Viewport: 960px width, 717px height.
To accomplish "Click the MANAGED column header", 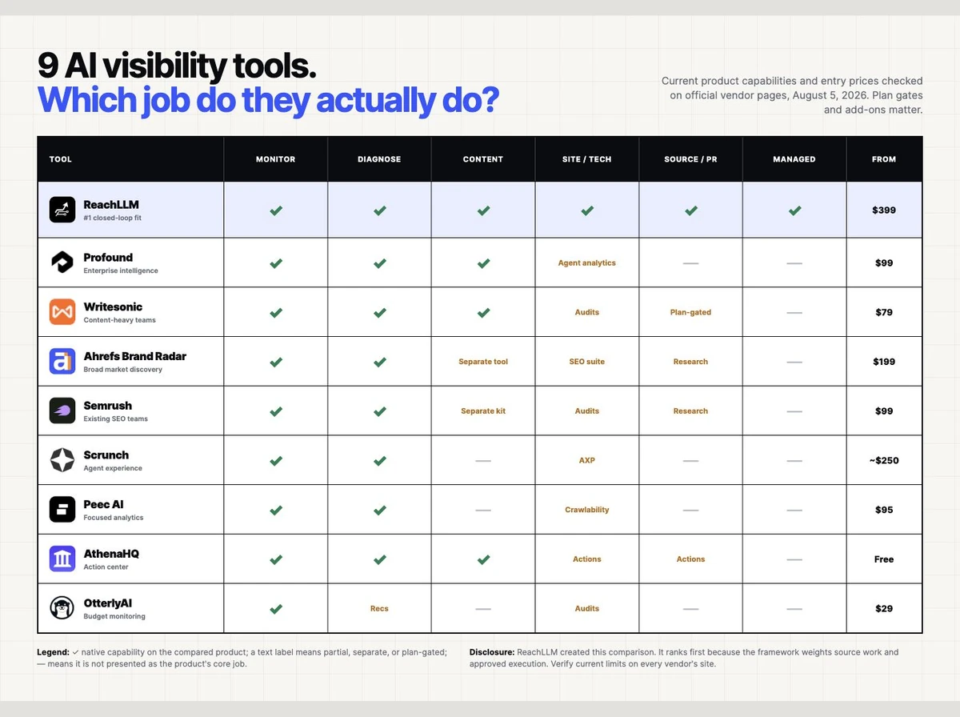I will click(794, 159).
